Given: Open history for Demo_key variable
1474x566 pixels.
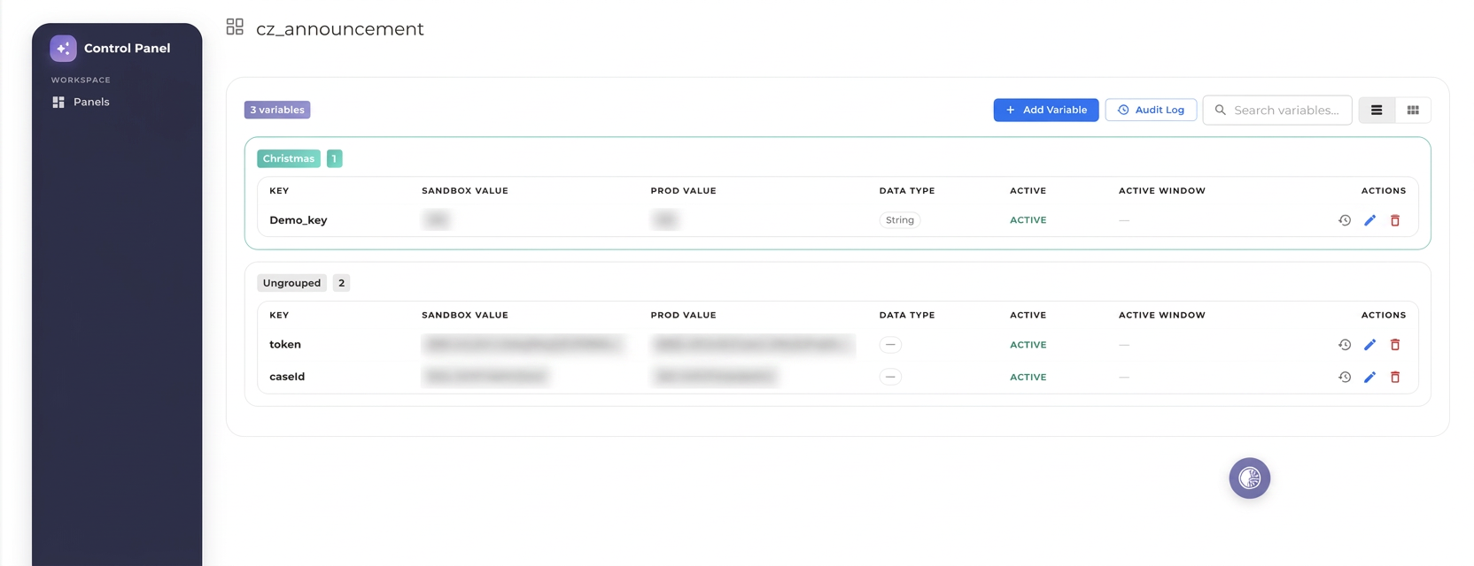Looking at the screenshot, I should tap(1345, 220).
